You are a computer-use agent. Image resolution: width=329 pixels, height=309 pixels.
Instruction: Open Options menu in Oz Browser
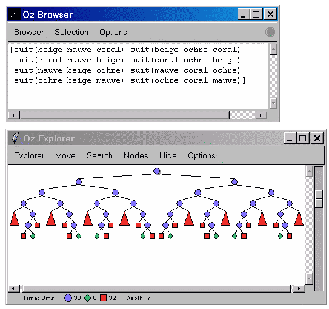pos(113,32)
